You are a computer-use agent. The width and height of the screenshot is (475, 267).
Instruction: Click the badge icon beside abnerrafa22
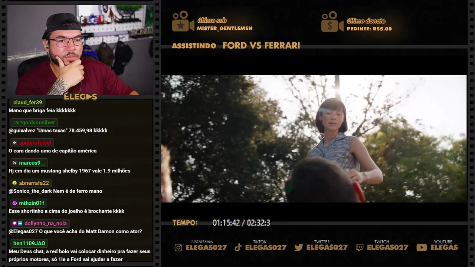pos(14,183)
